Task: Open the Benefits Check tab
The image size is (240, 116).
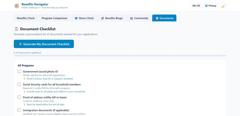Action: (26, 18)
